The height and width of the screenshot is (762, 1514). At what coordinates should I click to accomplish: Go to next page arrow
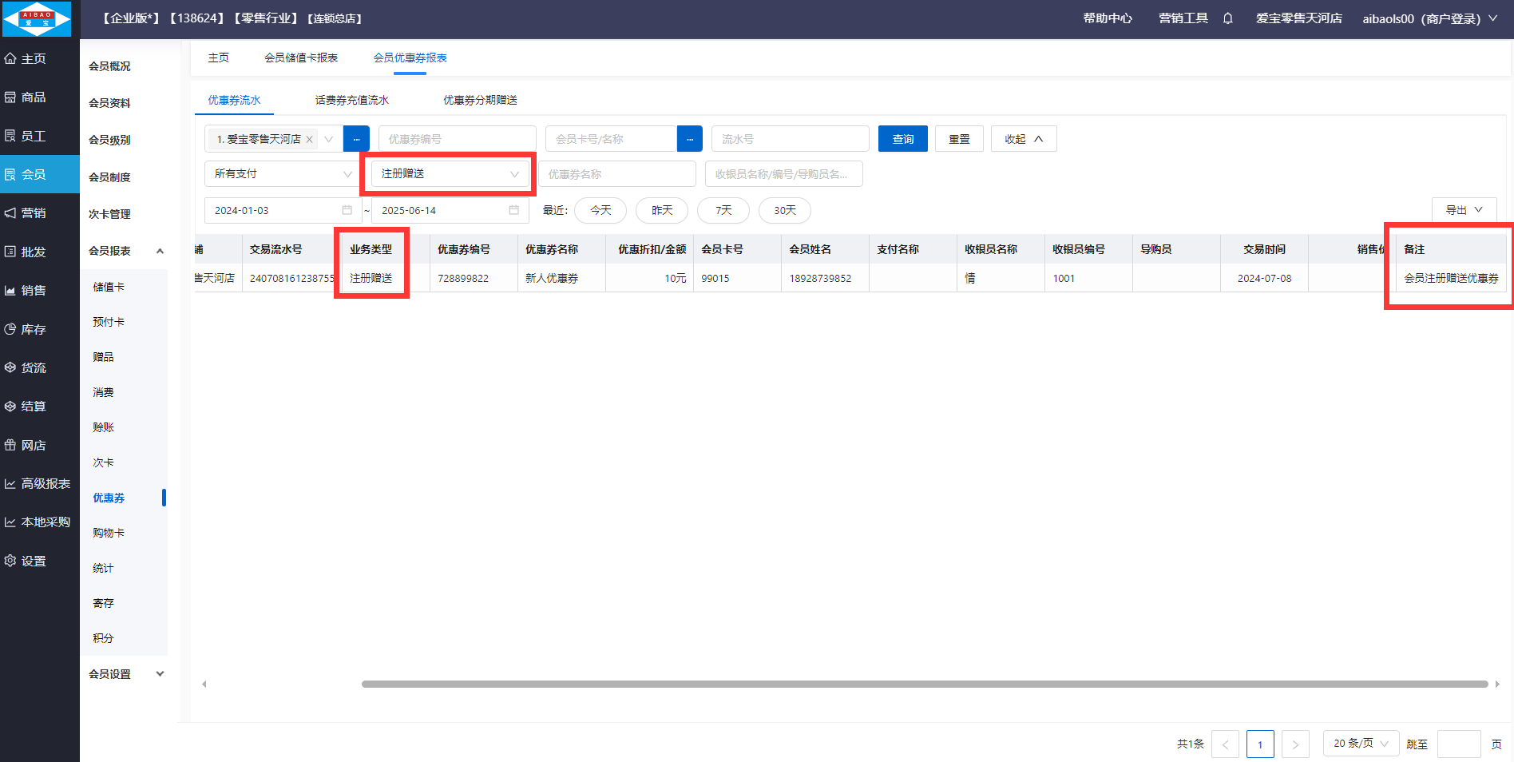(x=1294, y=744)
